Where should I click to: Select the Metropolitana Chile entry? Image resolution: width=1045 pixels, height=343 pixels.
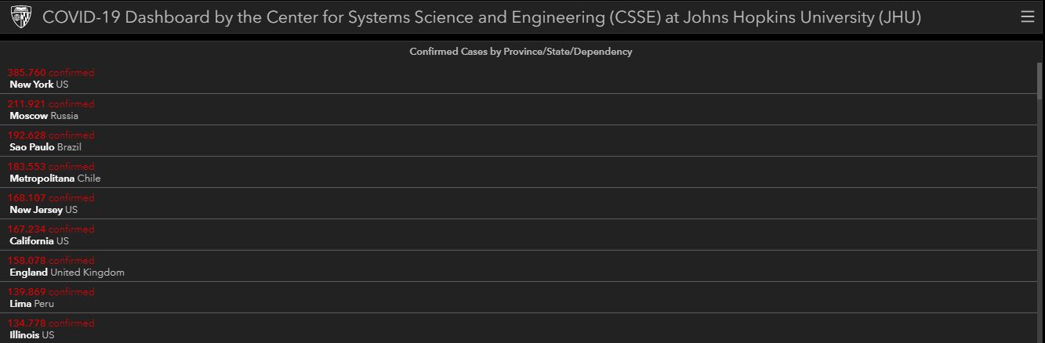click(55, 179)
